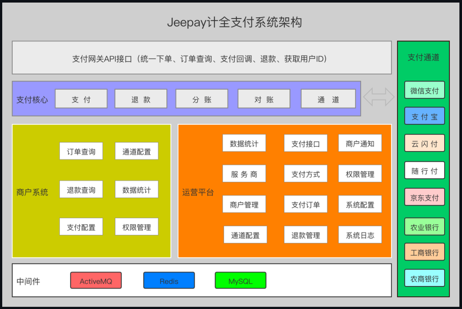Select 权限管理 in the 运营平台 panel
The image size is (462, 309).
pyautogui.click(x=360, y=174)
